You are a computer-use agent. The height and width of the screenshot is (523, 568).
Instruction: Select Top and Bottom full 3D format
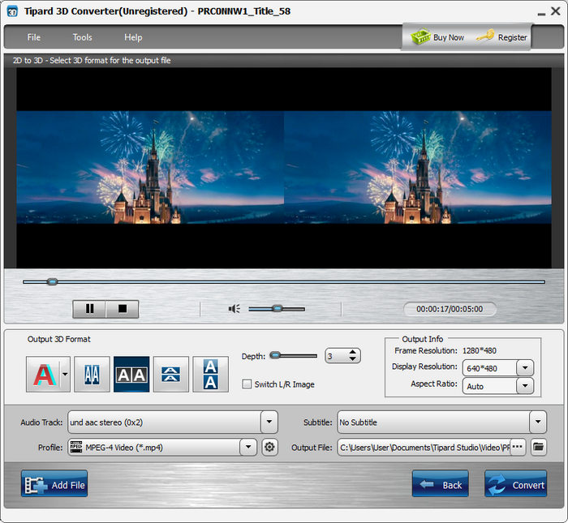click(210, 374)
